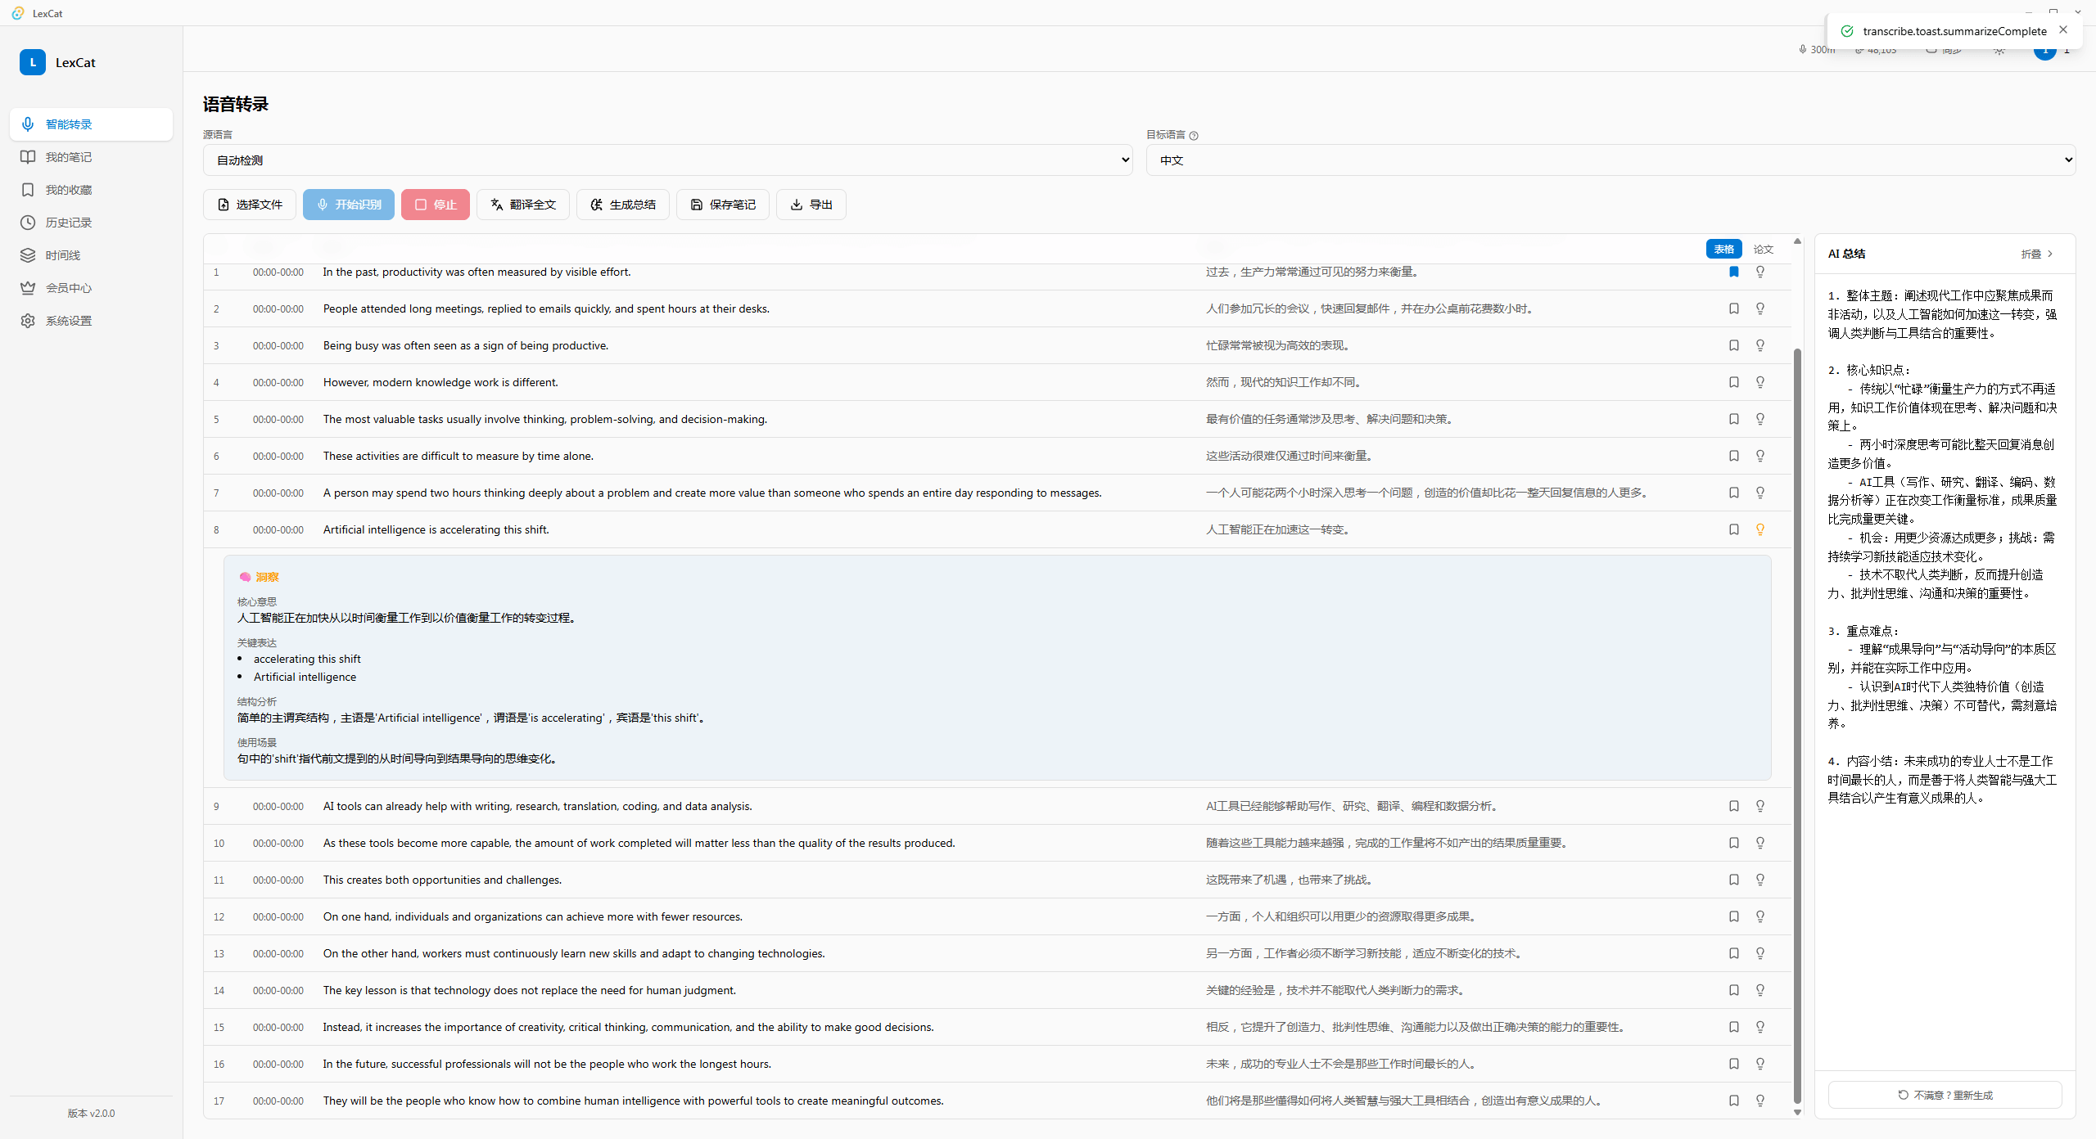This screenshot has height=1139, width=2096.
Task: Bookmark row 10 'As these tools' sentence
Action: pos(1733,843)
